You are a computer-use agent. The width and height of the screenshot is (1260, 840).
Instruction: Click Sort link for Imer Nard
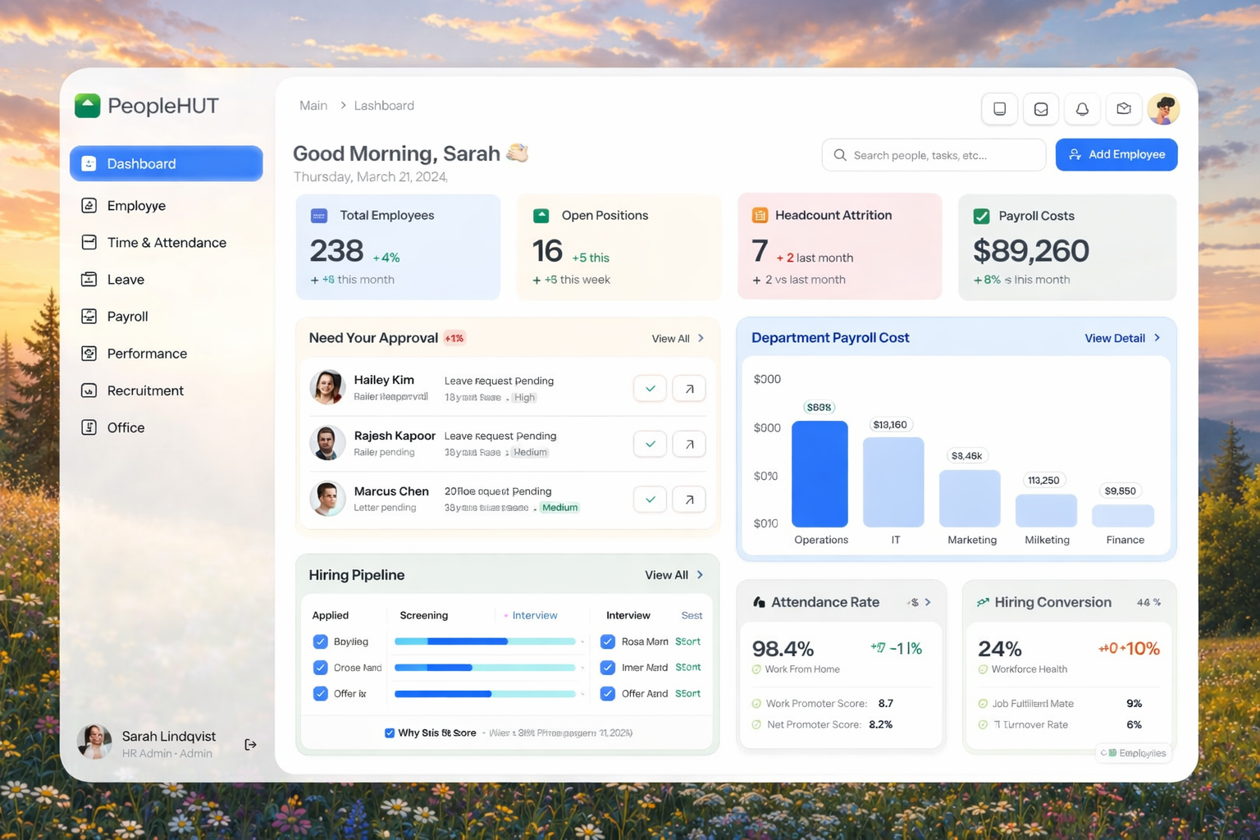coord(687,668)
